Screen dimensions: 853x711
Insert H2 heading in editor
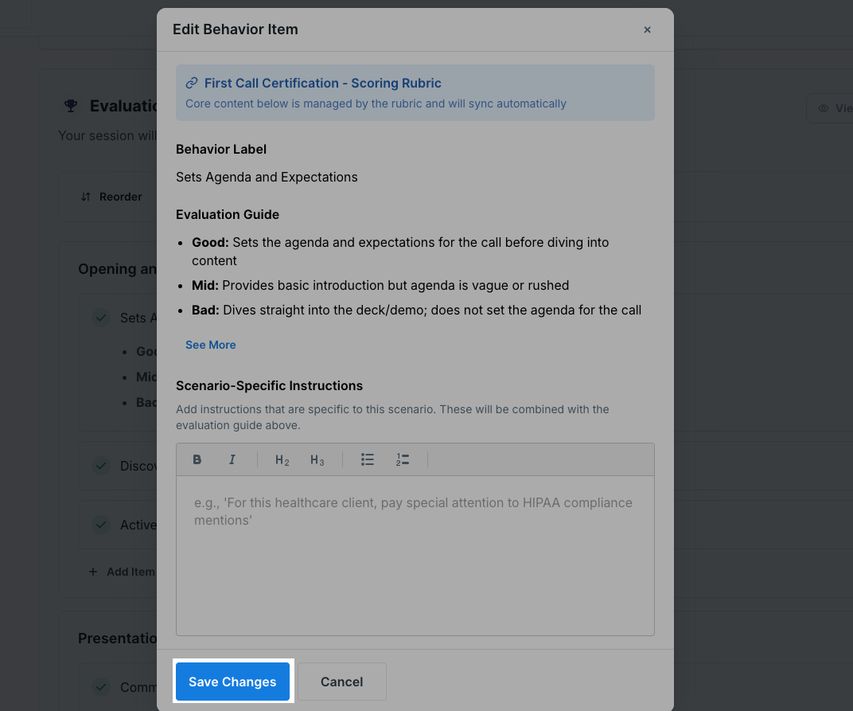[x=282, y=460]
